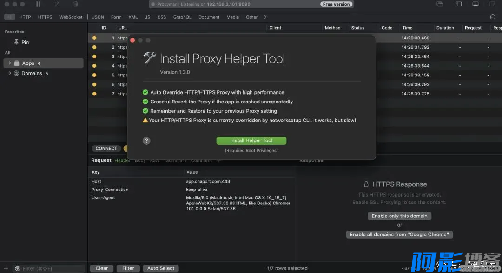Select the JSON filter tab
This screenshot has width=502, height=273.
[x=98, y=17]
